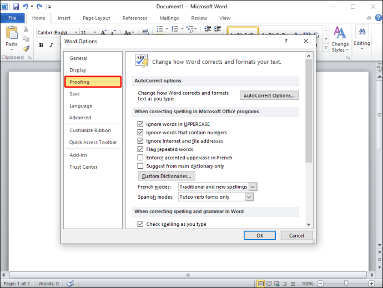Switch to Draft view icon in status bar

[293, 284]
